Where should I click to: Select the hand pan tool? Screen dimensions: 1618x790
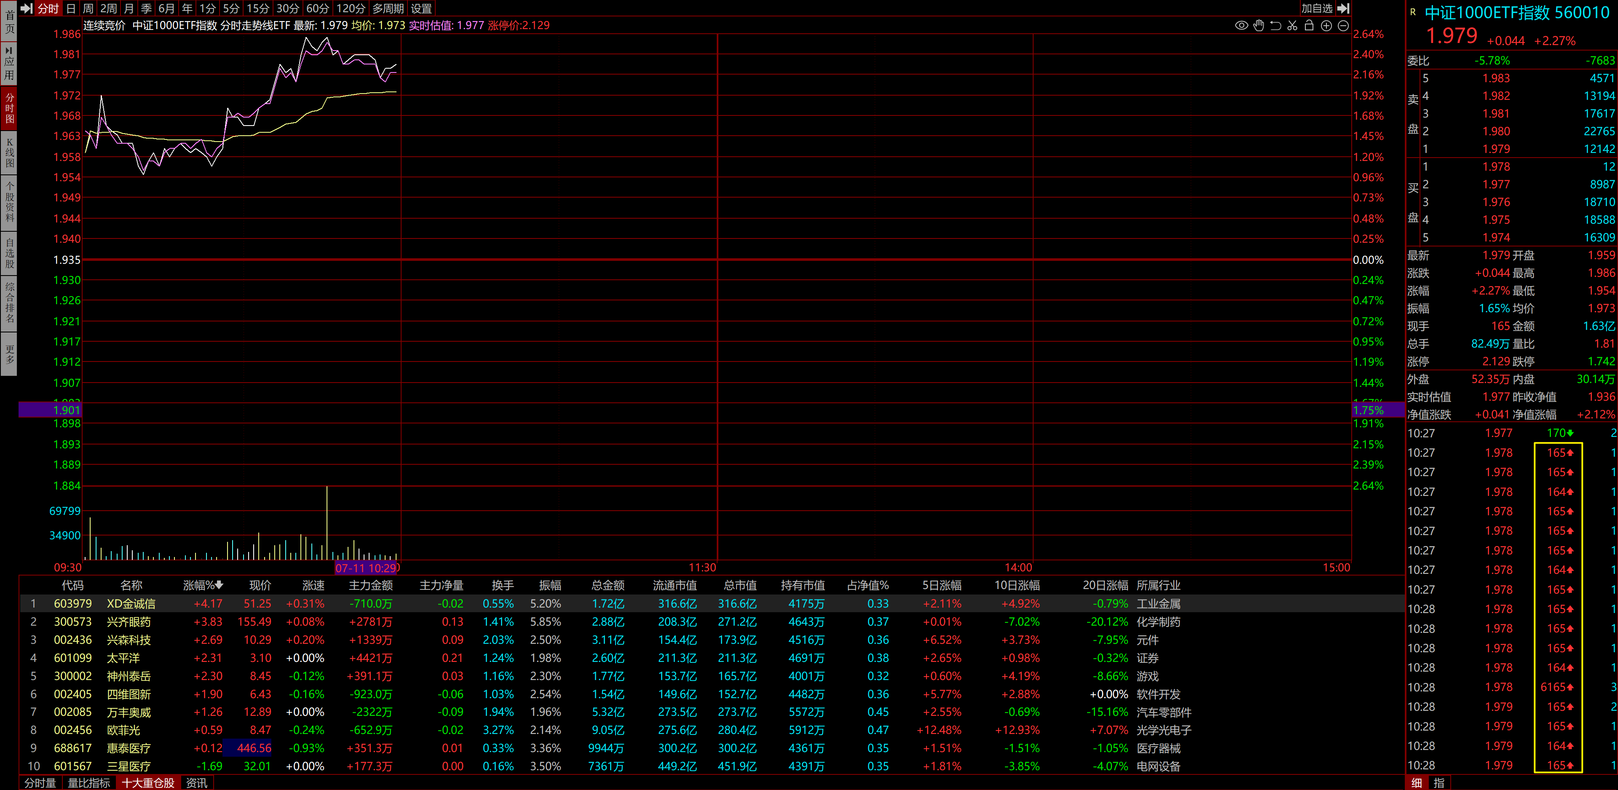pos(1258,26)
